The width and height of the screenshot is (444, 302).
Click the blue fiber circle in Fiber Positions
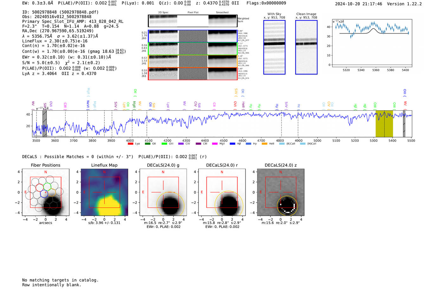[x=44, y=194]
